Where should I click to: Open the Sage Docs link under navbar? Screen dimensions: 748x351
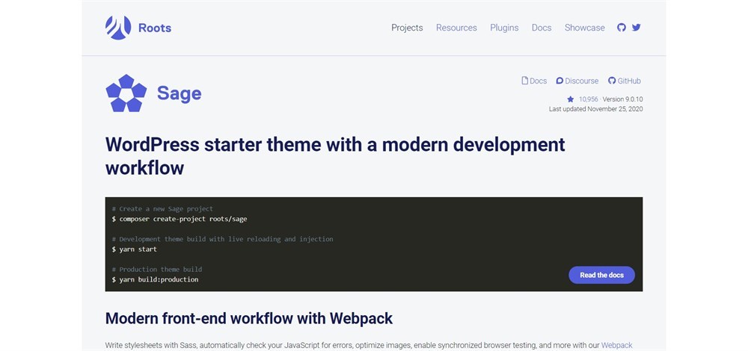coord(538,81)
